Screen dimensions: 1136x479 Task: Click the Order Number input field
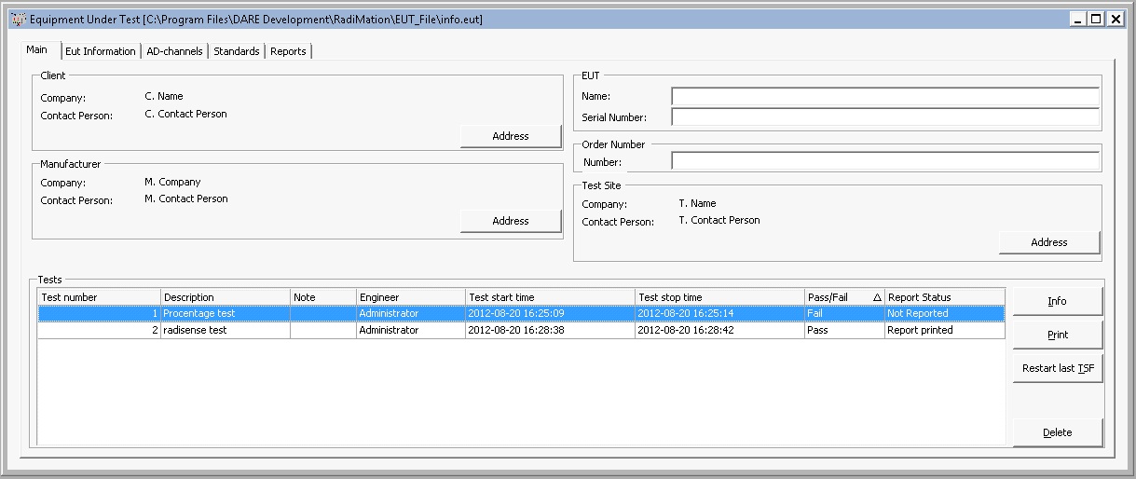pyautogui.click(x=884, y=162)
